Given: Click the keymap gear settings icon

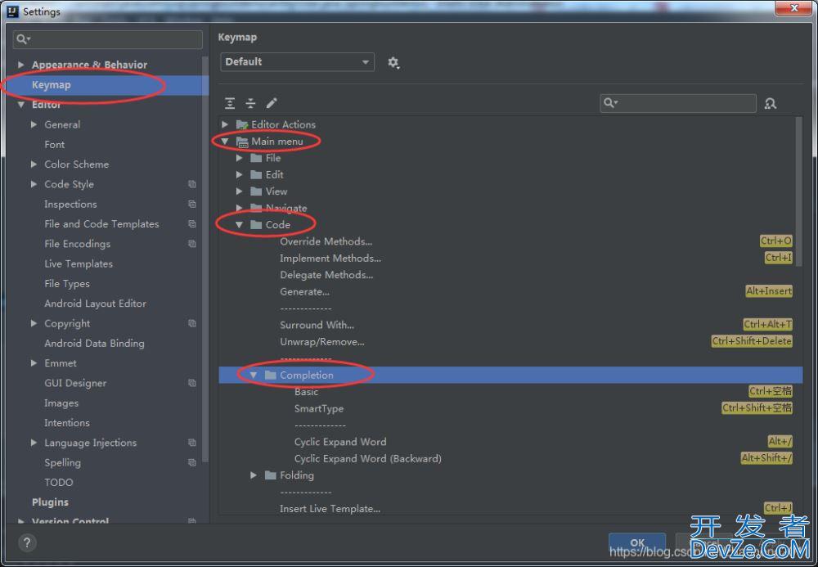Looking at the screenshot, I should 393,63.
